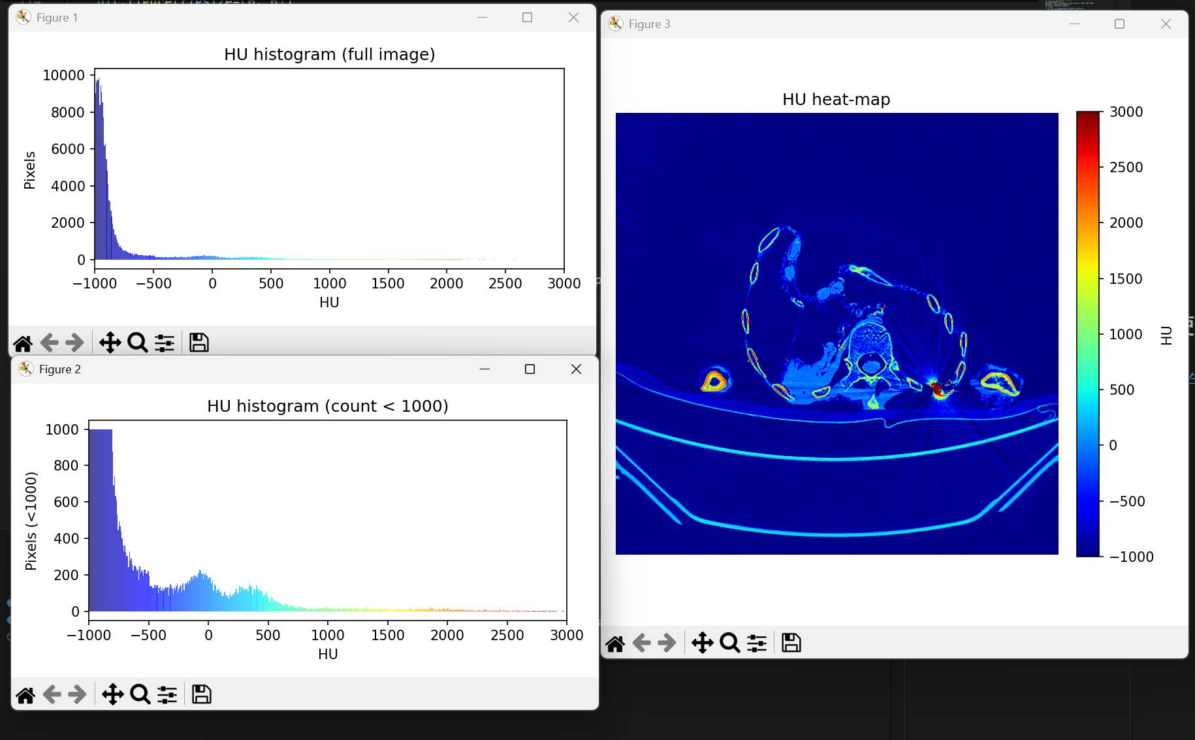Screen dimensions: 1195x740
Task: Click Home reset view icon in Figure 2
Action: tap(25, 694)
